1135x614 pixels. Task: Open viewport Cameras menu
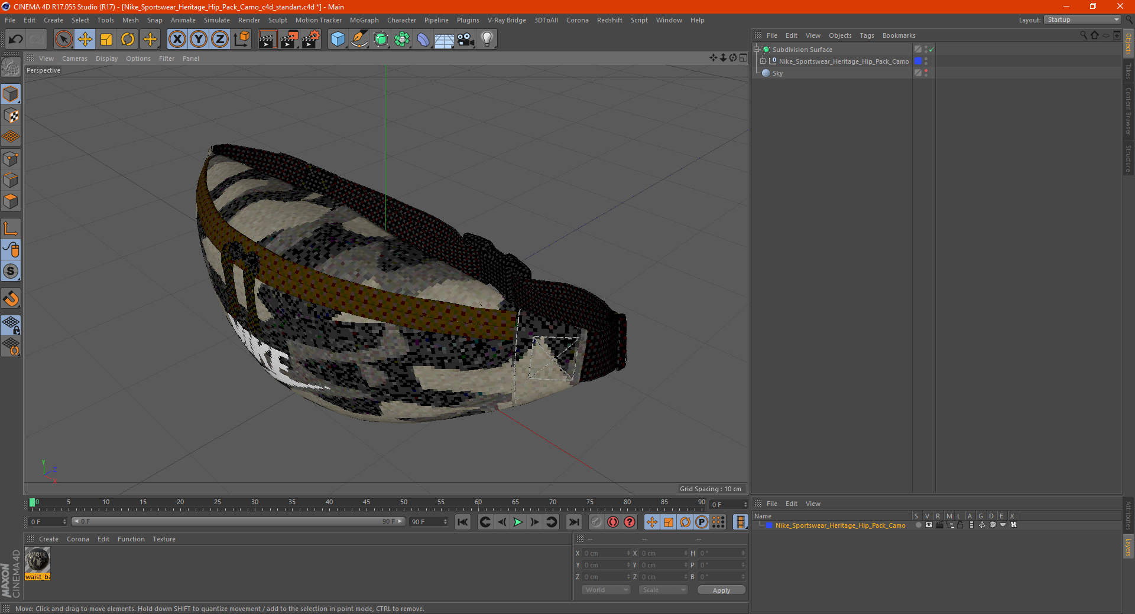coord(74,58)
